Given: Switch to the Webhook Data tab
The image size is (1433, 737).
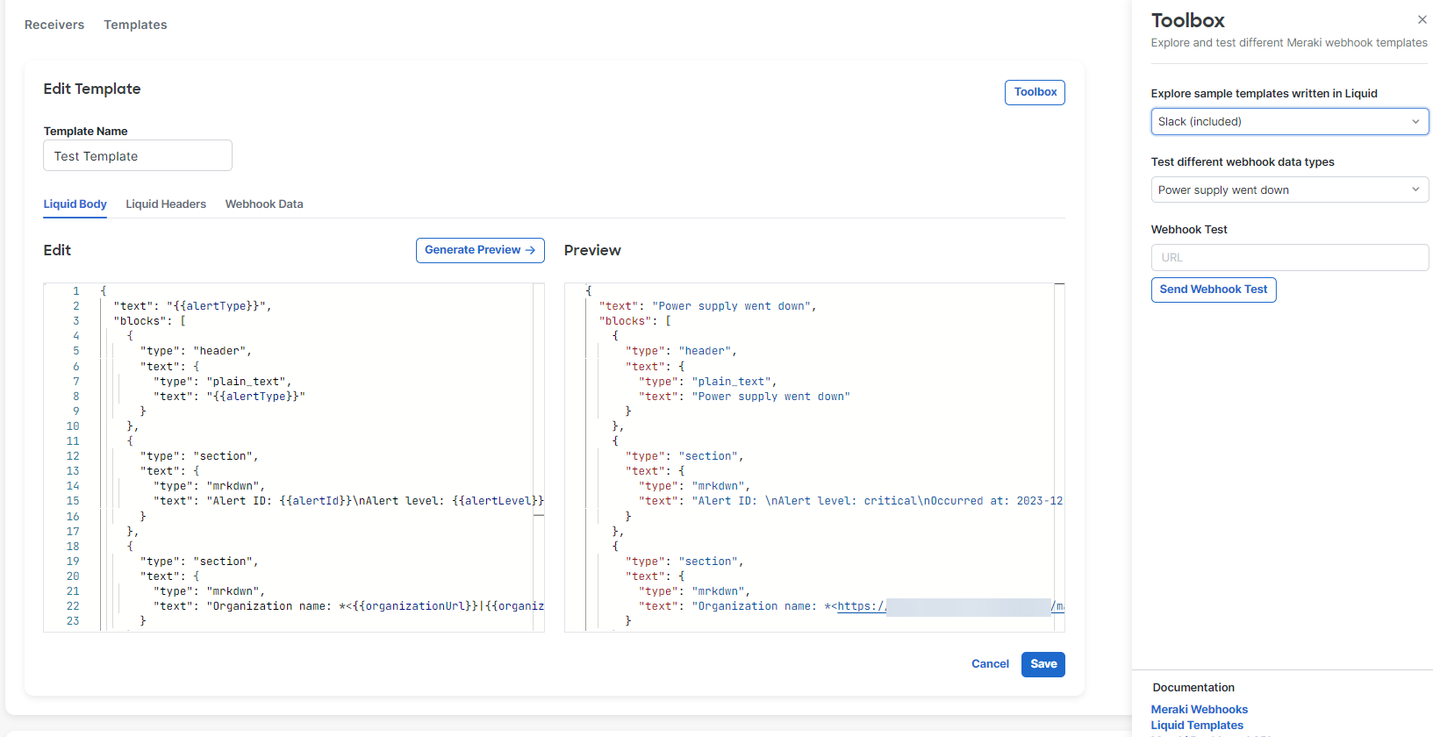Looking at the screenshot, I should click(264, 204).
